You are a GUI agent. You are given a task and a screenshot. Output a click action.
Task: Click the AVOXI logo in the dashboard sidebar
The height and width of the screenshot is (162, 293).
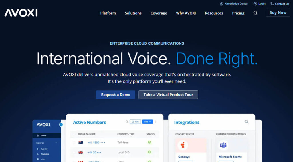(x=43, y=125)
